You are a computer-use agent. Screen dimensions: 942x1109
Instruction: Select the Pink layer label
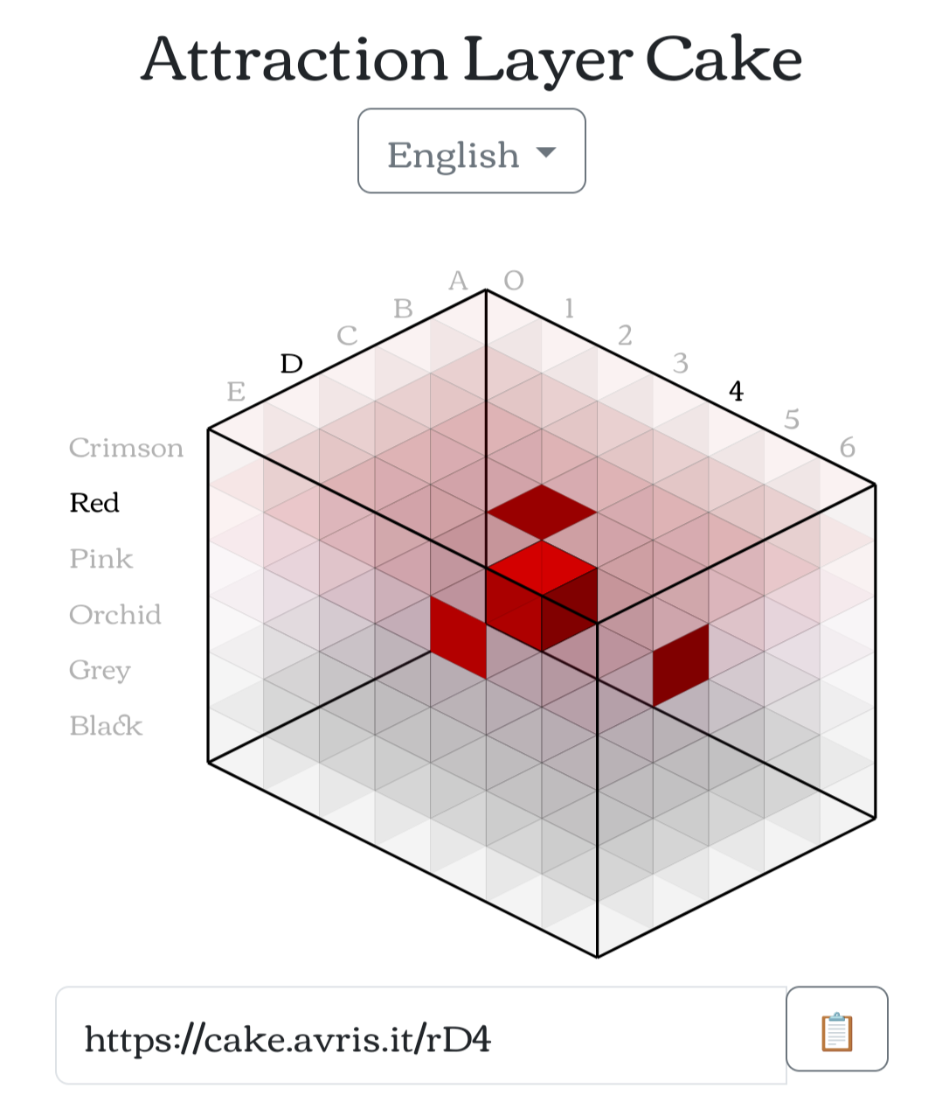pos(101,559)
